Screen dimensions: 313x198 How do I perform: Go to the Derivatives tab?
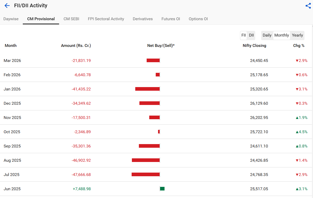143,19
